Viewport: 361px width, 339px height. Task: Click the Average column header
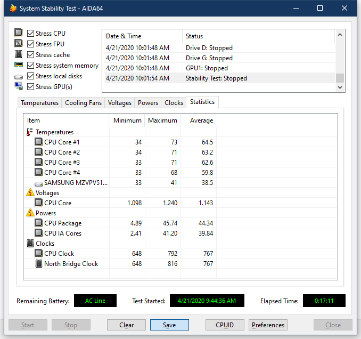pos(198,120)
